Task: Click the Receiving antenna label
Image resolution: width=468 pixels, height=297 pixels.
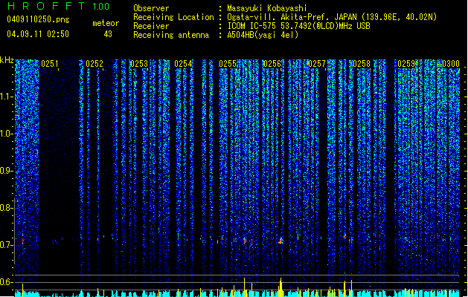Action: (x=171, y=35)
